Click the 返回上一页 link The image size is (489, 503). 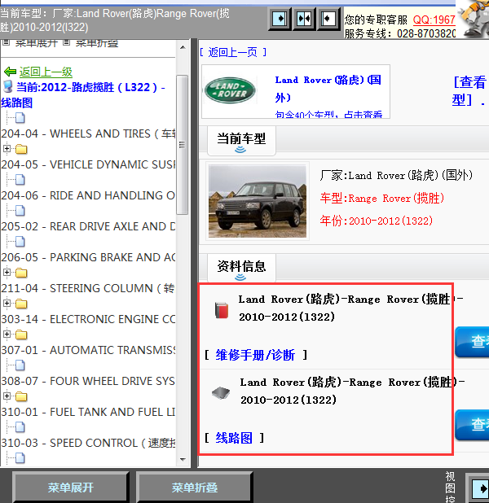point(232,52)
